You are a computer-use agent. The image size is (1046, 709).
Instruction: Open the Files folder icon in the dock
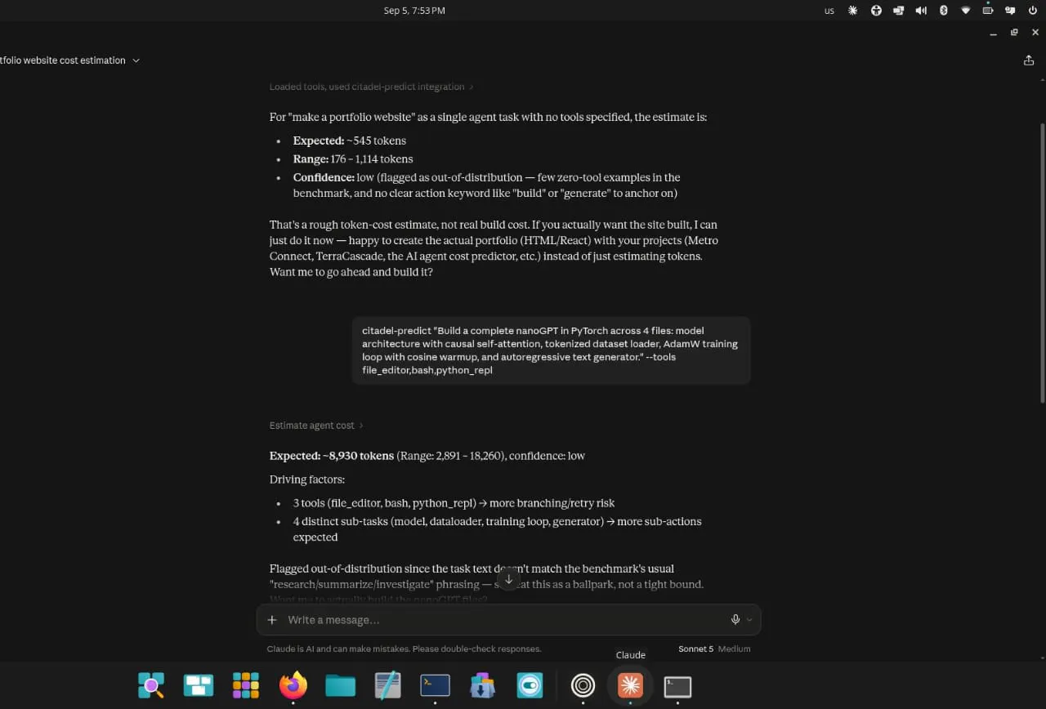pyautogui.click(x=341, y=685)
